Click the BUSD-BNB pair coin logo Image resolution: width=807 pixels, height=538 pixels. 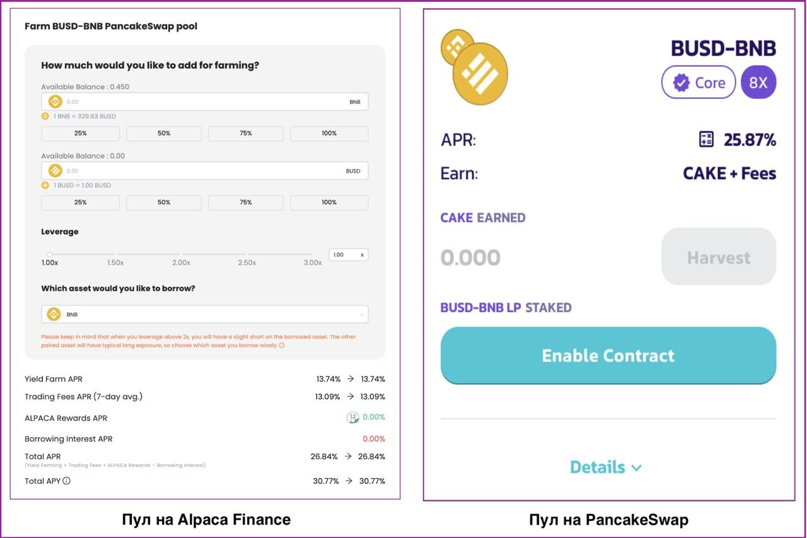click(475, 66)
